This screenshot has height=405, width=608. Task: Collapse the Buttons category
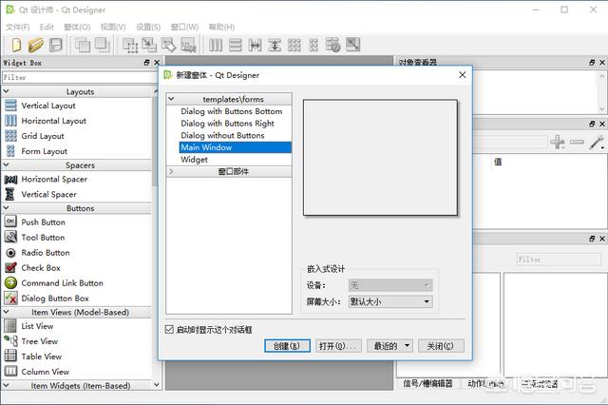[x=7, y=208]
